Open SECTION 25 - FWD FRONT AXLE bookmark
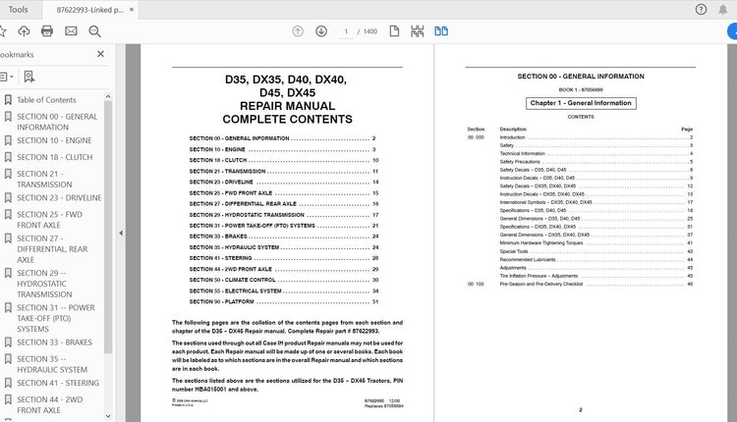The width and height of the screenshot is (737, 422). (x=49, y=220)
